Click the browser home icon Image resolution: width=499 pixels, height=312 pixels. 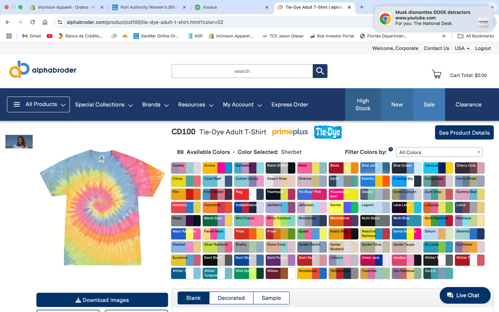click(45, 22)
